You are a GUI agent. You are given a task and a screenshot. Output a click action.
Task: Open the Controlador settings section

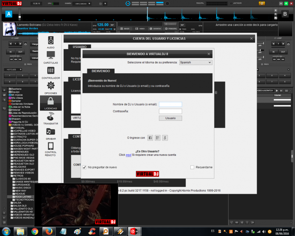click(51, 73)
